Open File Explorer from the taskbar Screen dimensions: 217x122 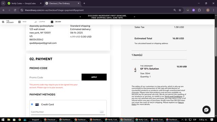(9, 120)
